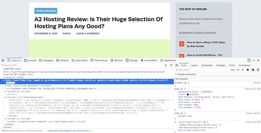
Task: Toggle dark color scheme simulation
Action: (253, 70)
